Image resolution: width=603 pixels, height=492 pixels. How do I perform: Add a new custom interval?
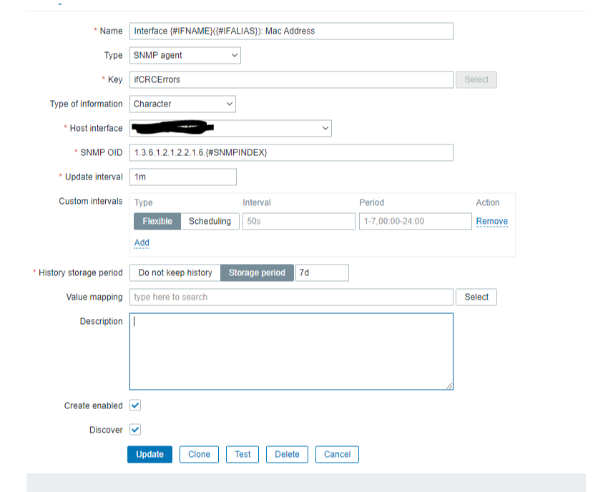click(x=142, y=242)
